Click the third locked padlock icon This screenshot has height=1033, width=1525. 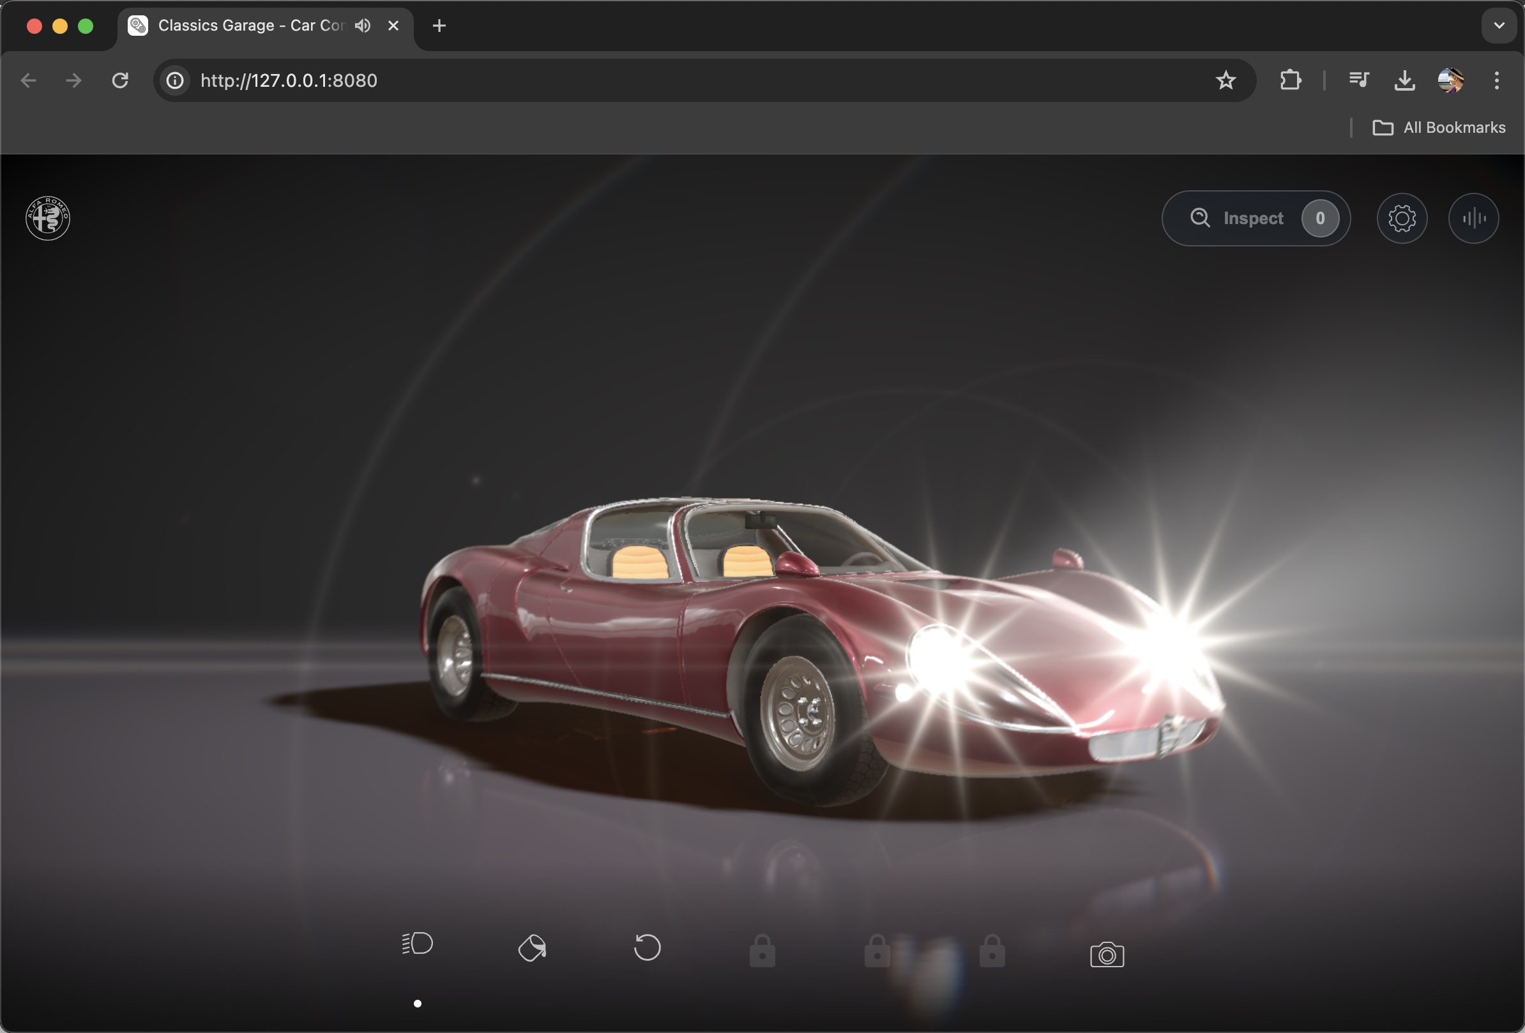click(x=992, y=952)
